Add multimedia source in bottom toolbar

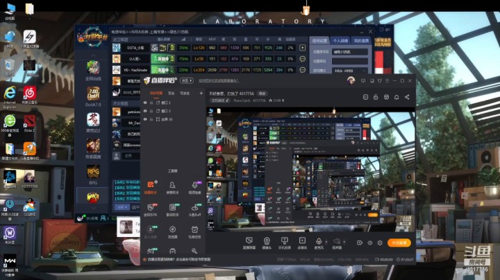coord(302,243)
